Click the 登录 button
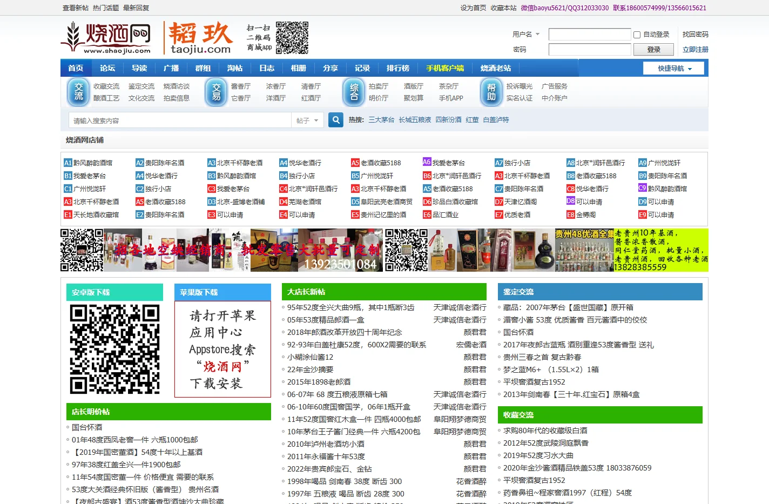Image resolution: width=769 pixels, height=504 pixels. tap(654, 50)
